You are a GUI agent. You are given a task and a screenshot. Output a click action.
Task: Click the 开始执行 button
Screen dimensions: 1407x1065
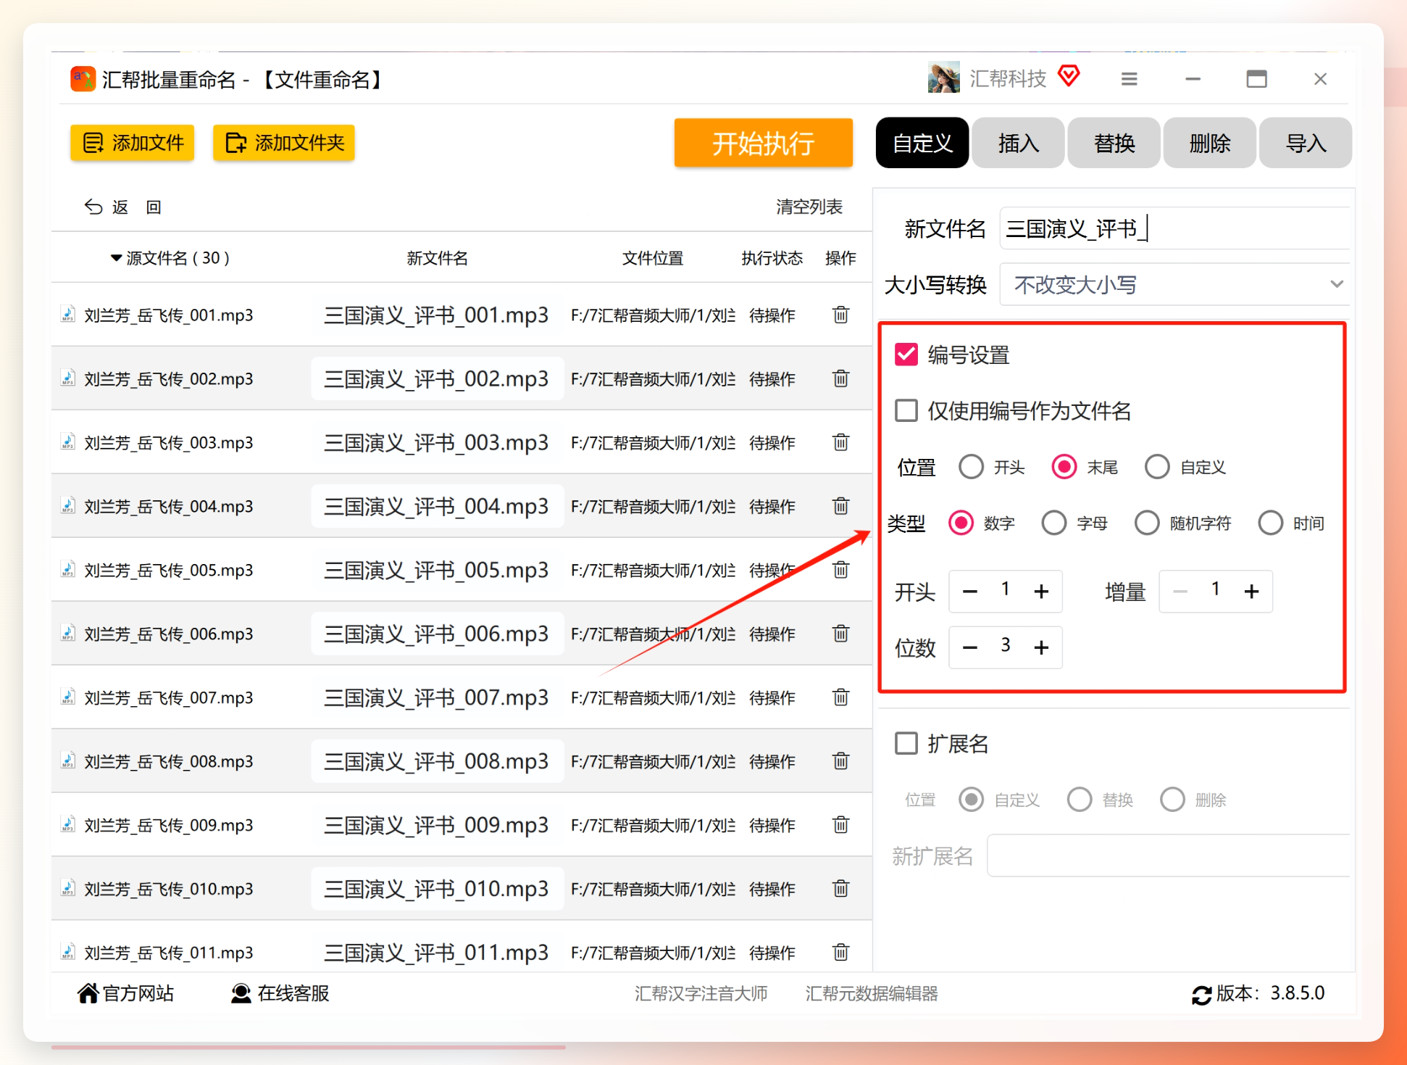point(763,143)
